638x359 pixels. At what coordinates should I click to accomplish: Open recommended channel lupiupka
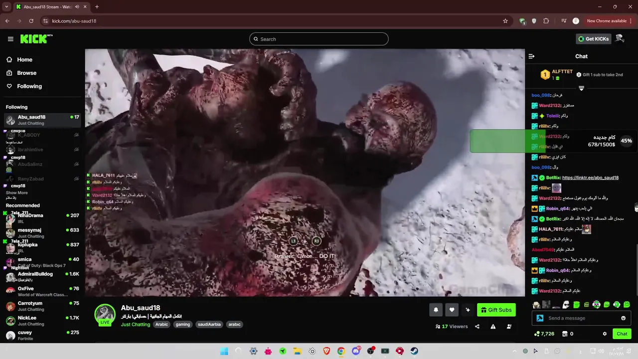click(x=42, y=247)
